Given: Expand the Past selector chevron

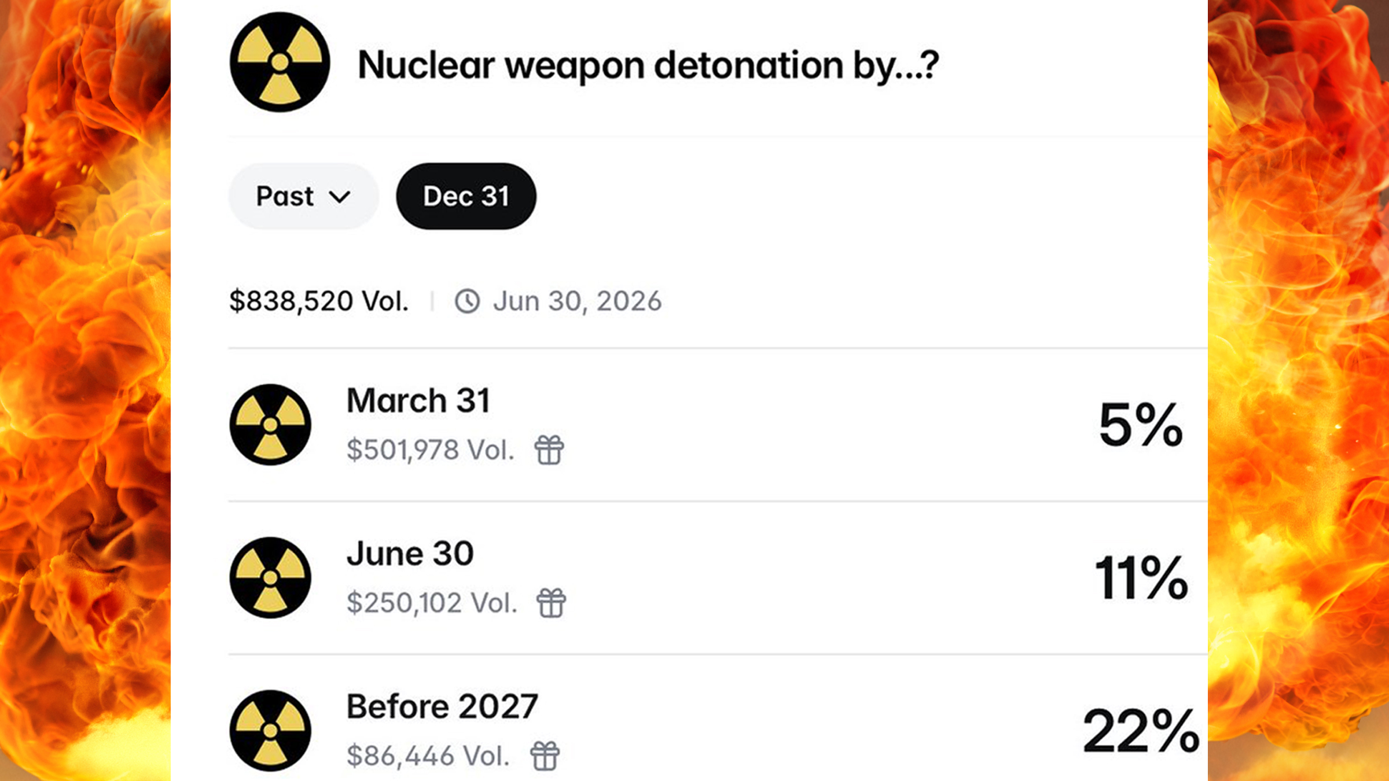Looking at the screenshot, I should (x=339, y=197).
